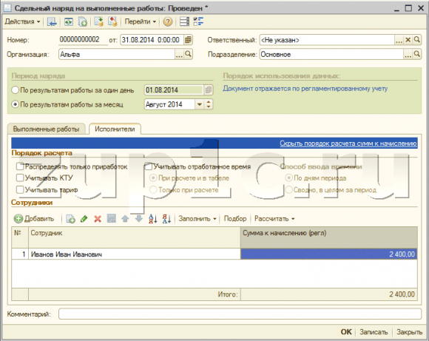
Task: Click the green plus Добавить button
Action: pos(34,219)
